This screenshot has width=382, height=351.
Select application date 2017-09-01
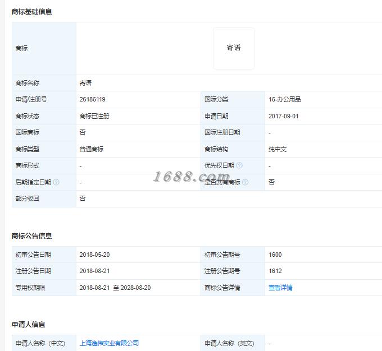(x=283, y=116)
